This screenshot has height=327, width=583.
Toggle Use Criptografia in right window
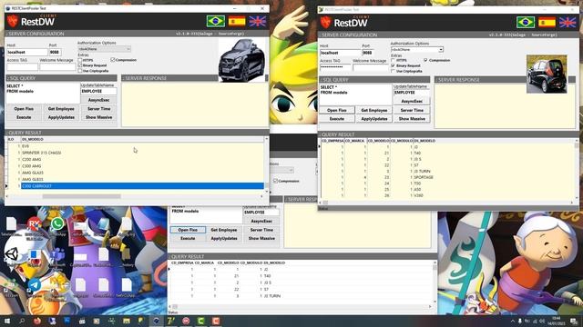point(393,71)
